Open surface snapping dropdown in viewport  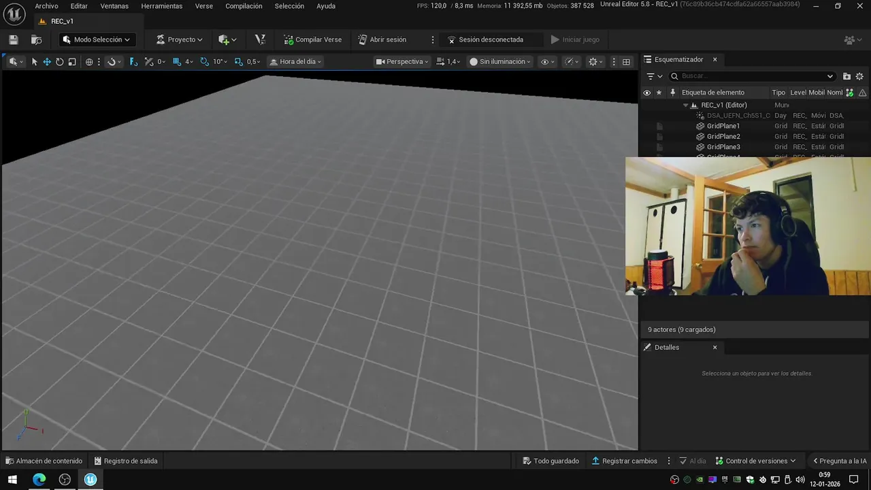(x=114, y=61)
